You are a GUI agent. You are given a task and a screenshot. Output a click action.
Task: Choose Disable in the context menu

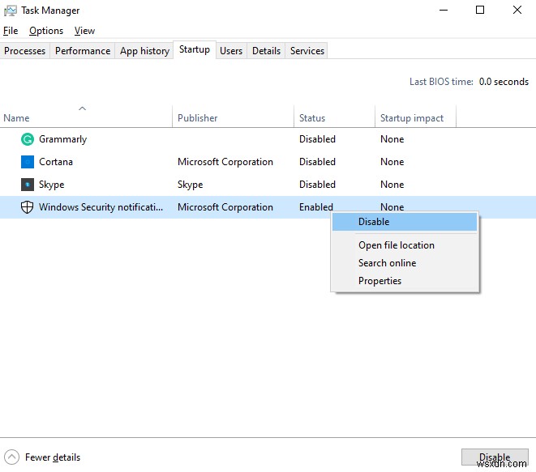[405, 222]
